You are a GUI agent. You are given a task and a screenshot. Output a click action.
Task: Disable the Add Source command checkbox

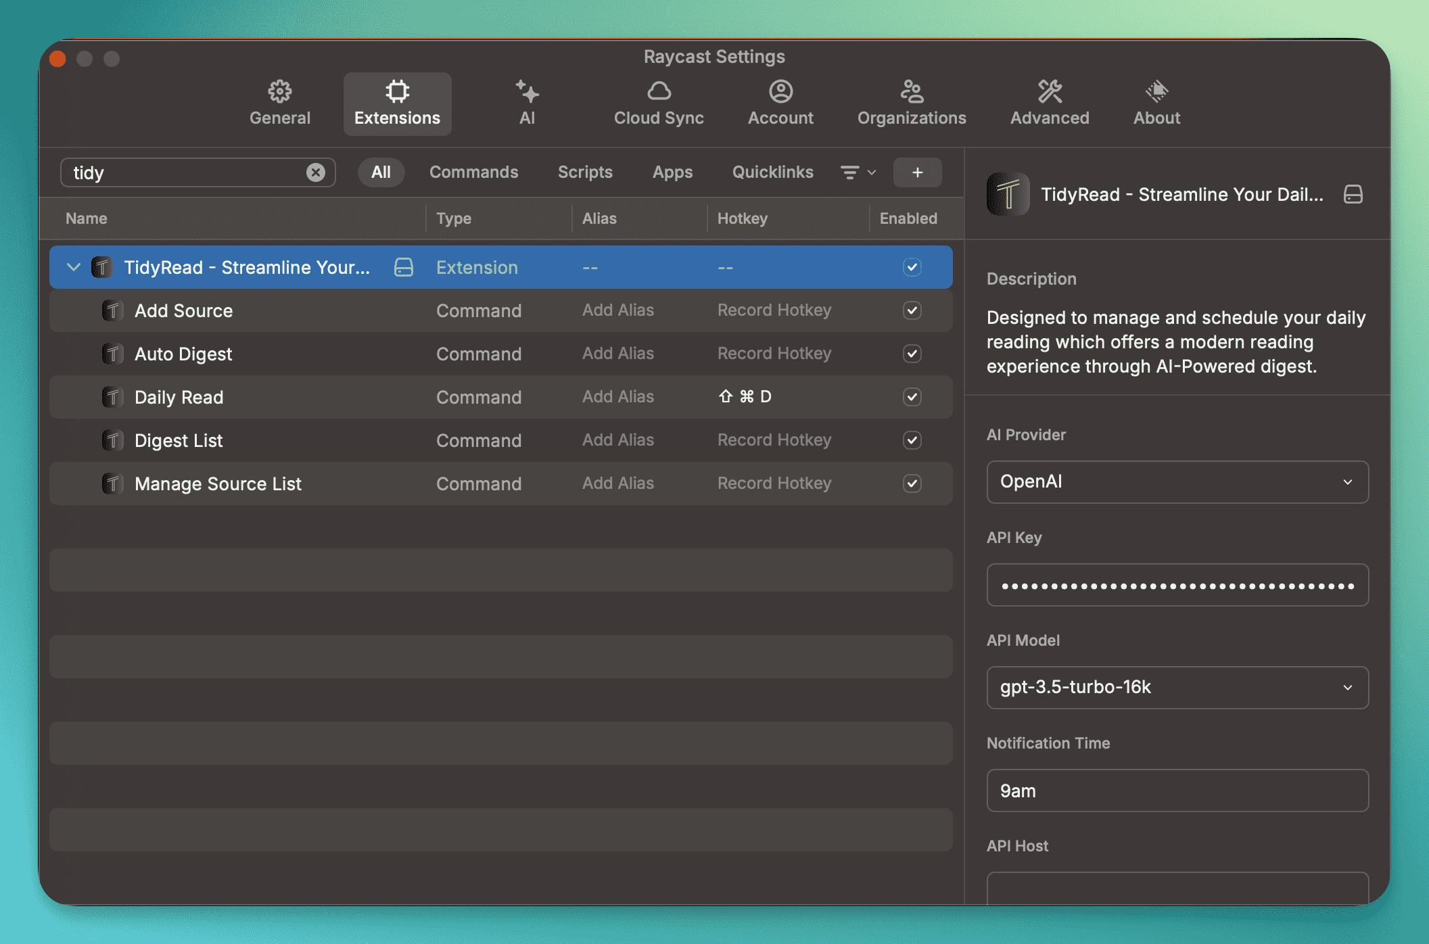(911, 310)
